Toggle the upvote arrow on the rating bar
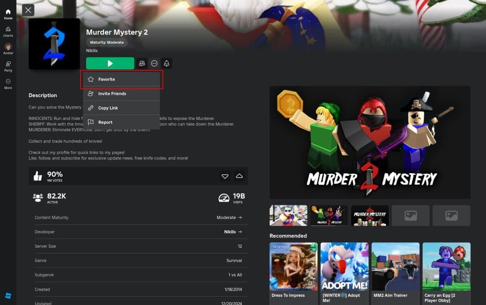This screenshot has width=486, height=305. (x=238, y=176)
